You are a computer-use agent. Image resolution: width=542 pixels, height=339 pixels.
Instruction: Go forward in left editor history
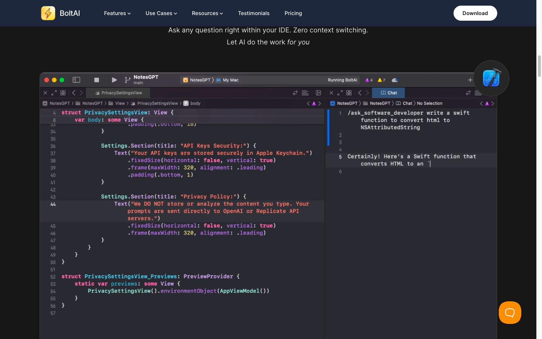[x=81, y=93]
